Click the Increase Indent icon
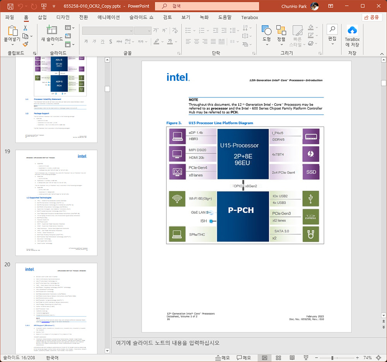Viewport: 387px width, 362px height. 224,30
